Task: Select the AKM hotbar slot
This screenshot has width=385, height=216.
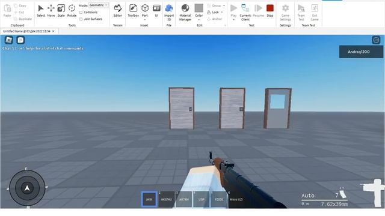Action: click(149, 199)
